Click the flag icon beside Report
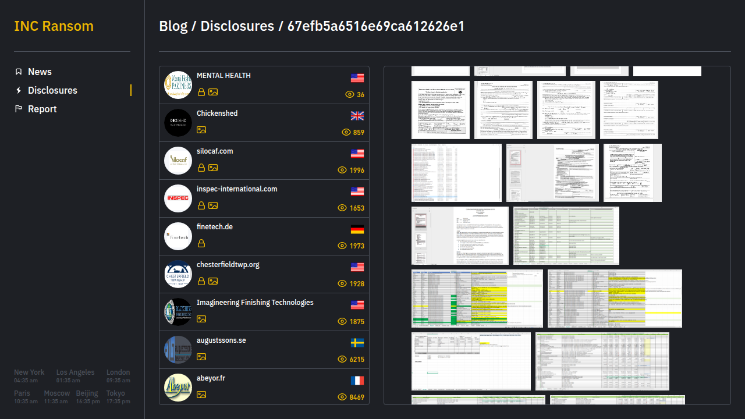 tap(19, 109)
